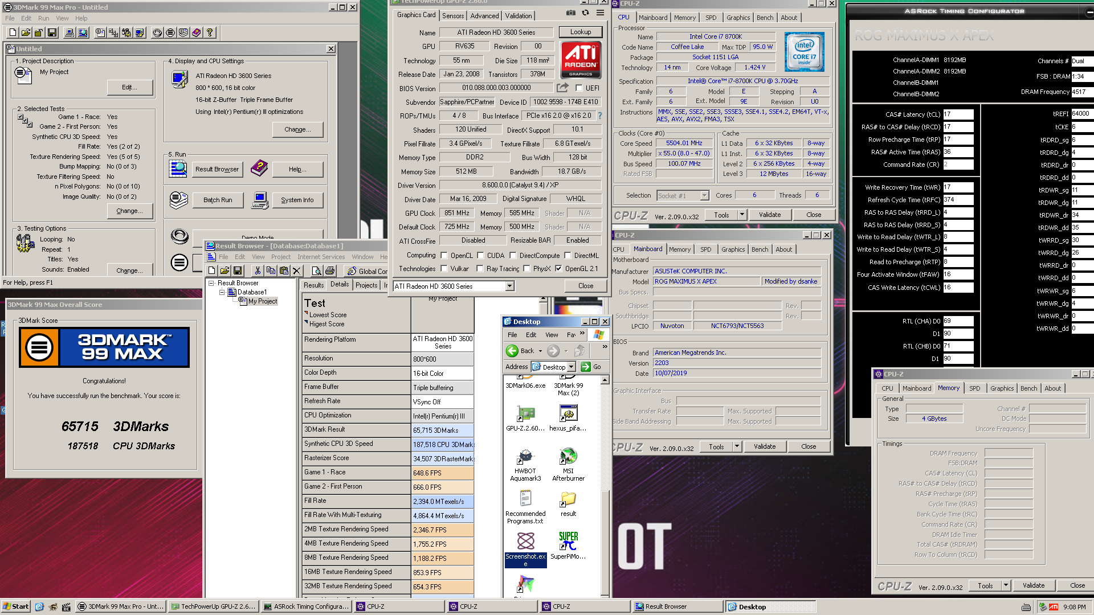This screenshot has width=1094, height=615.
Task: Open Internet Services menu in Result Browser
Action: [321, 257]
